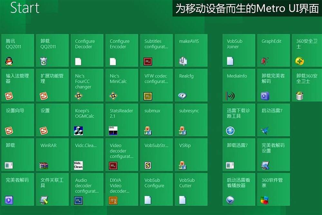Image resolution: width=322 pixels, height=215 pixels.
Task: Open the VobSub Joiner tile
Action: click(239, 50)
